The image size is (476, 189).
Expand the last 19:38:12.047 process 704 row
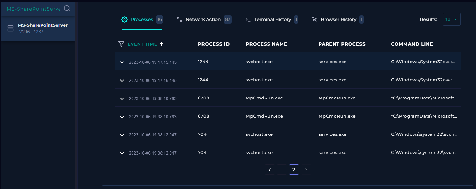point(122,153)
